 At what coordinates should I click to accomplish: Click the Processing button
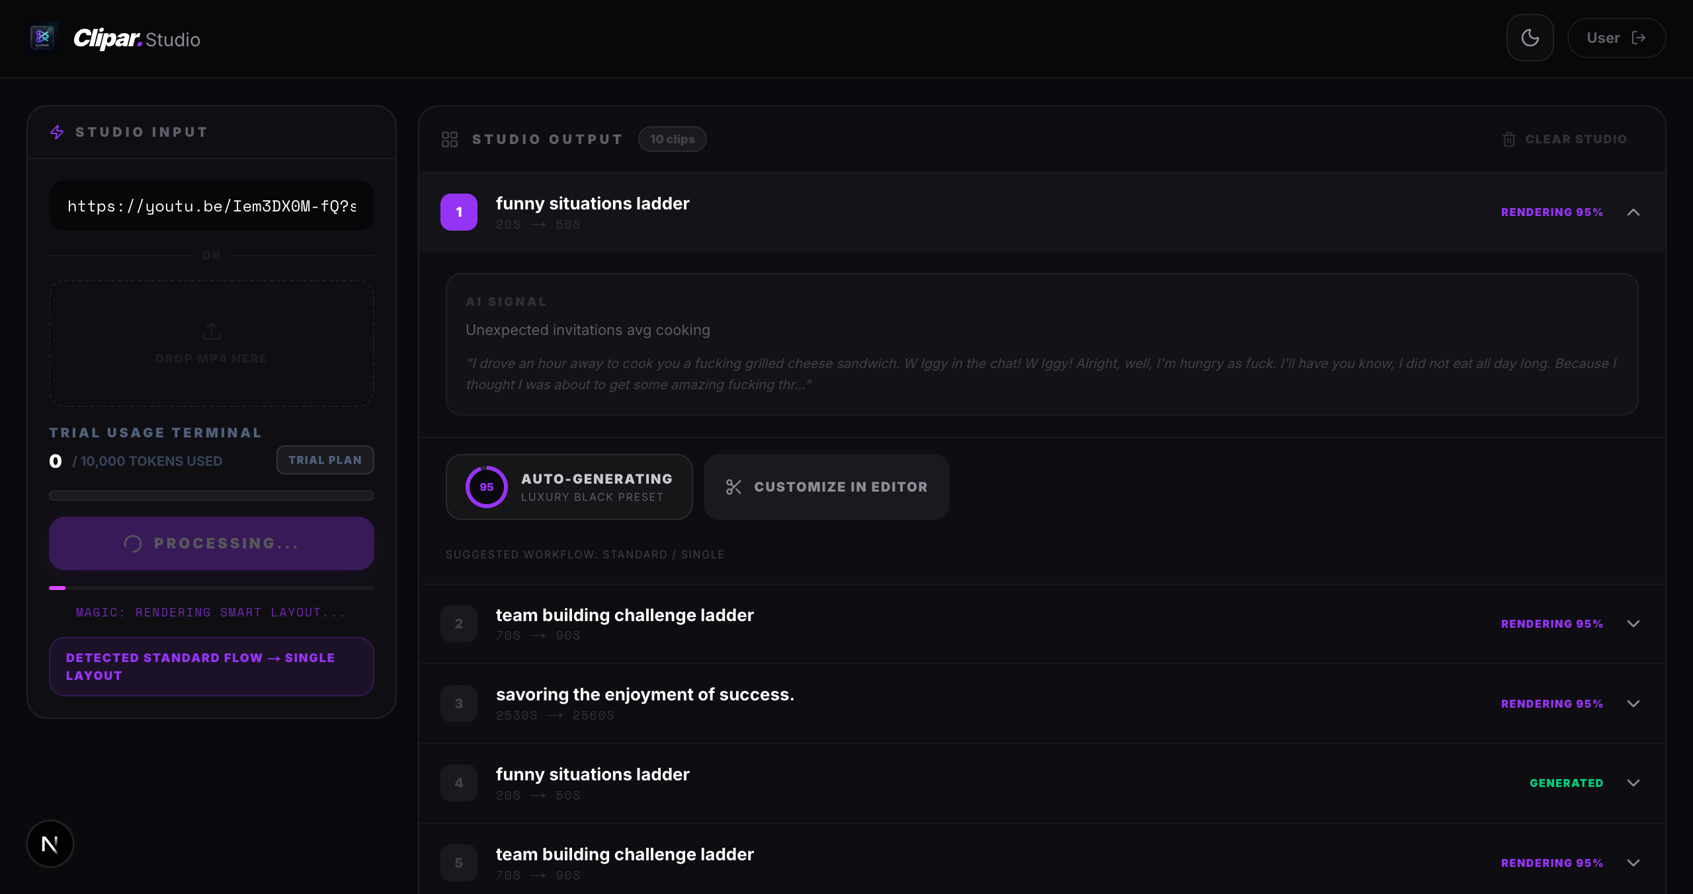[x=211, y=543]
